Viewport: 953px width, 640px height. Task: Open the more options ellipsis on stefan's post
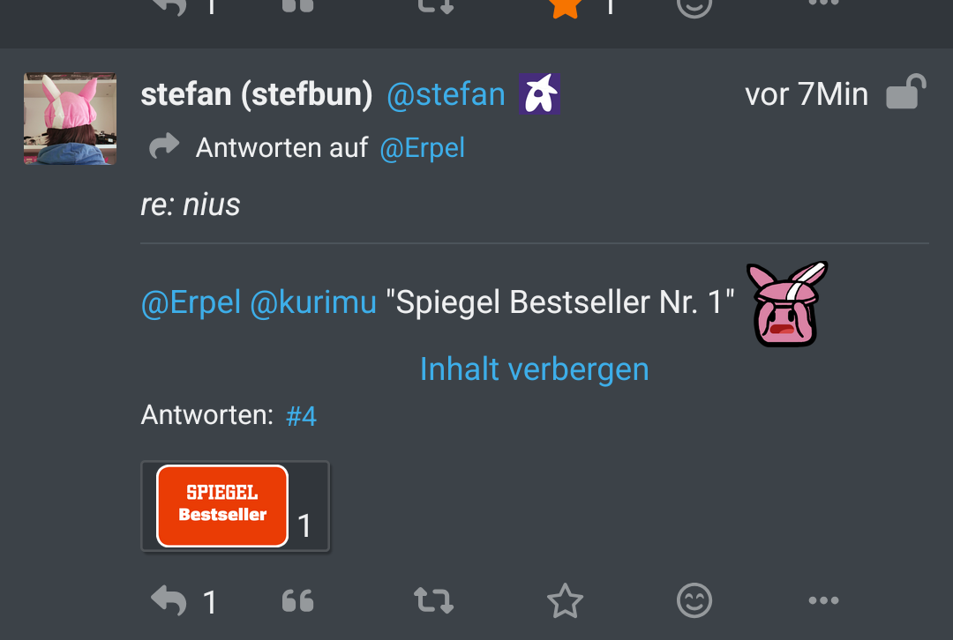[823, 601]
